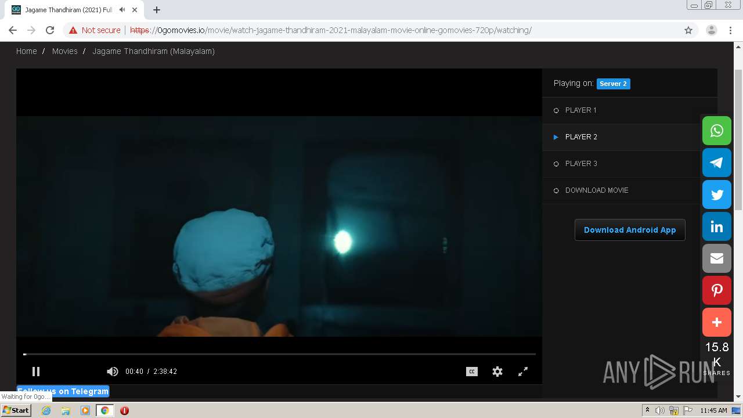Share the page on Pinterest
Screen dimensions: 743x418
[x=717, y=290]
